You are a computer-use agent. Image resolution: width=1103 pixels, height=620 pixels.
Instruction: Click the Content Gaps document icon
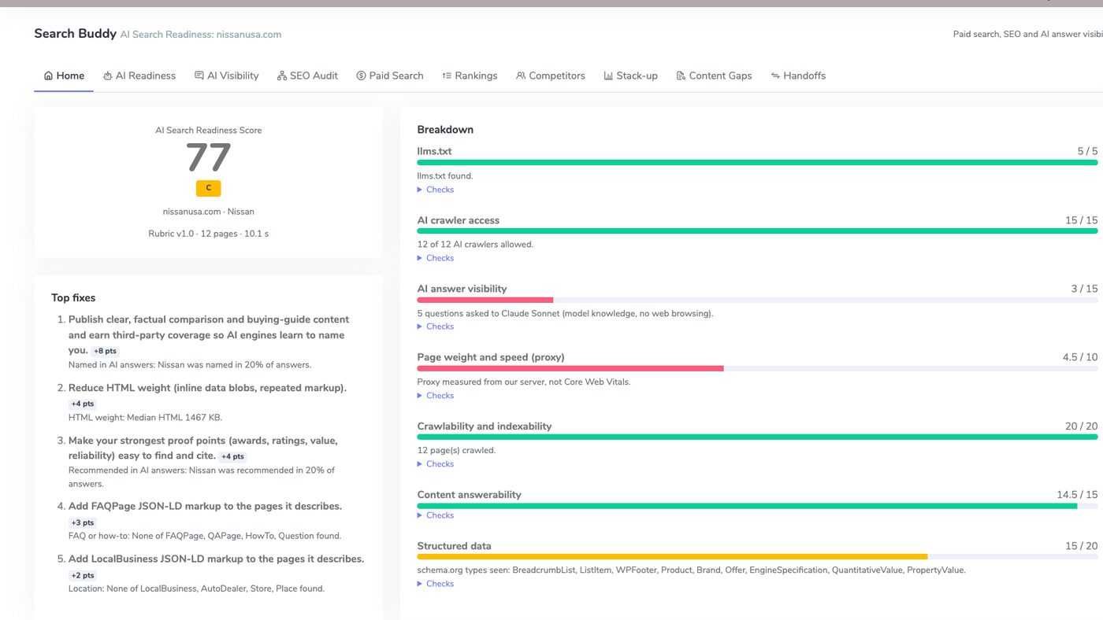point(681,76)
